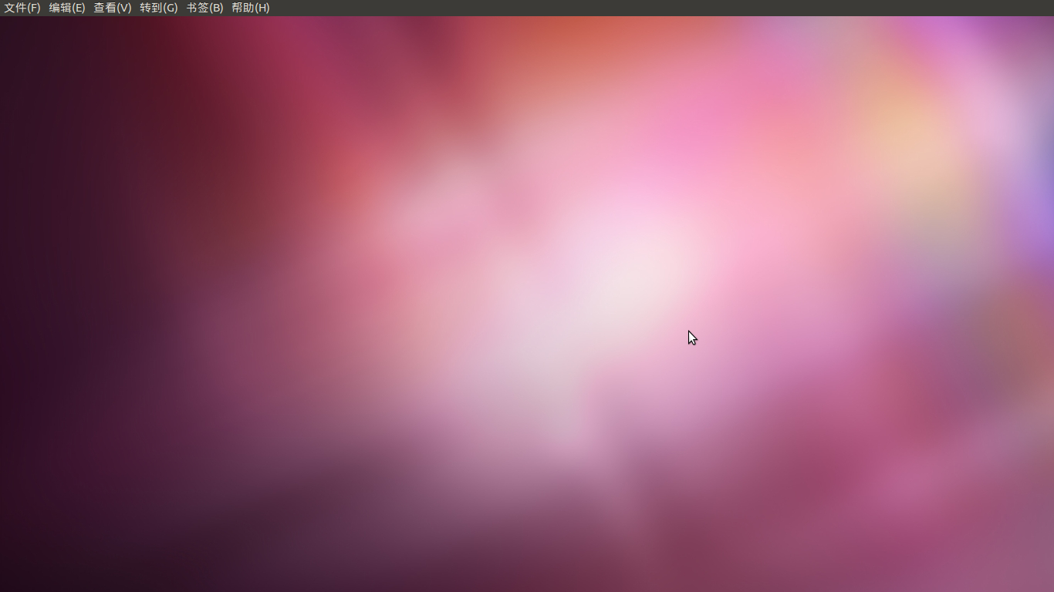
Task: Open the 文件(F) menu
Action: coord(22,8)
